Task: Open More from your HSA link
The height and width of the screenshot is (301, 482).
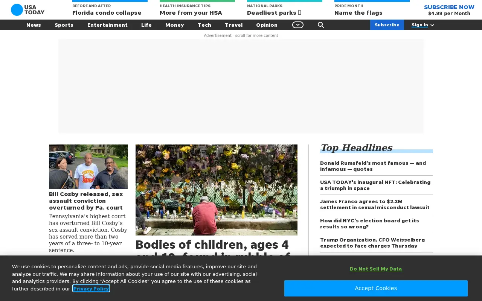Action: 191,12
